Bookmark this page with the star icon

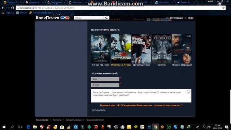[223, 8]
